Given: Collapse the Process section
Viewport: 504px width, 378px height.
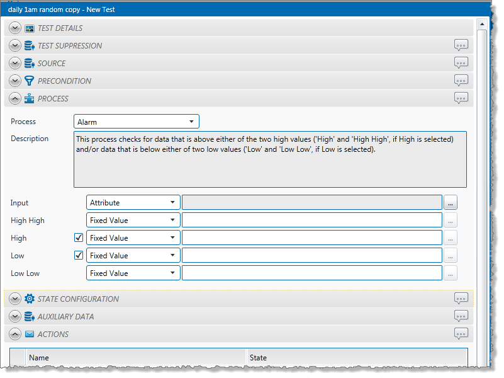Looking at the screenshot, I should (x=15, y=99).
